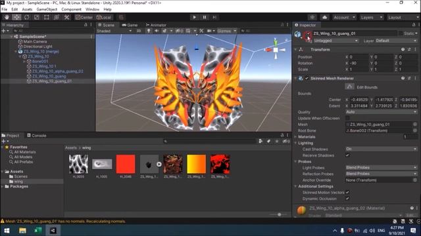The height and width of the screenshot is (236, 421).
Task: Open custom editor tools
Action: [x=66, y=18]
